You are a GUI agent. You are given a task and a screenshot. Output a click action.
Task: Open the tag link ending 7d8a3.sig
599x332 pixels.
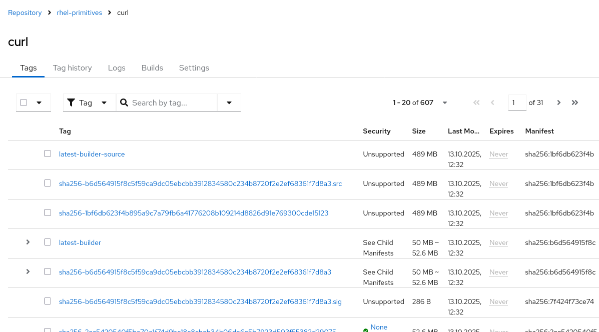[200, 301]
